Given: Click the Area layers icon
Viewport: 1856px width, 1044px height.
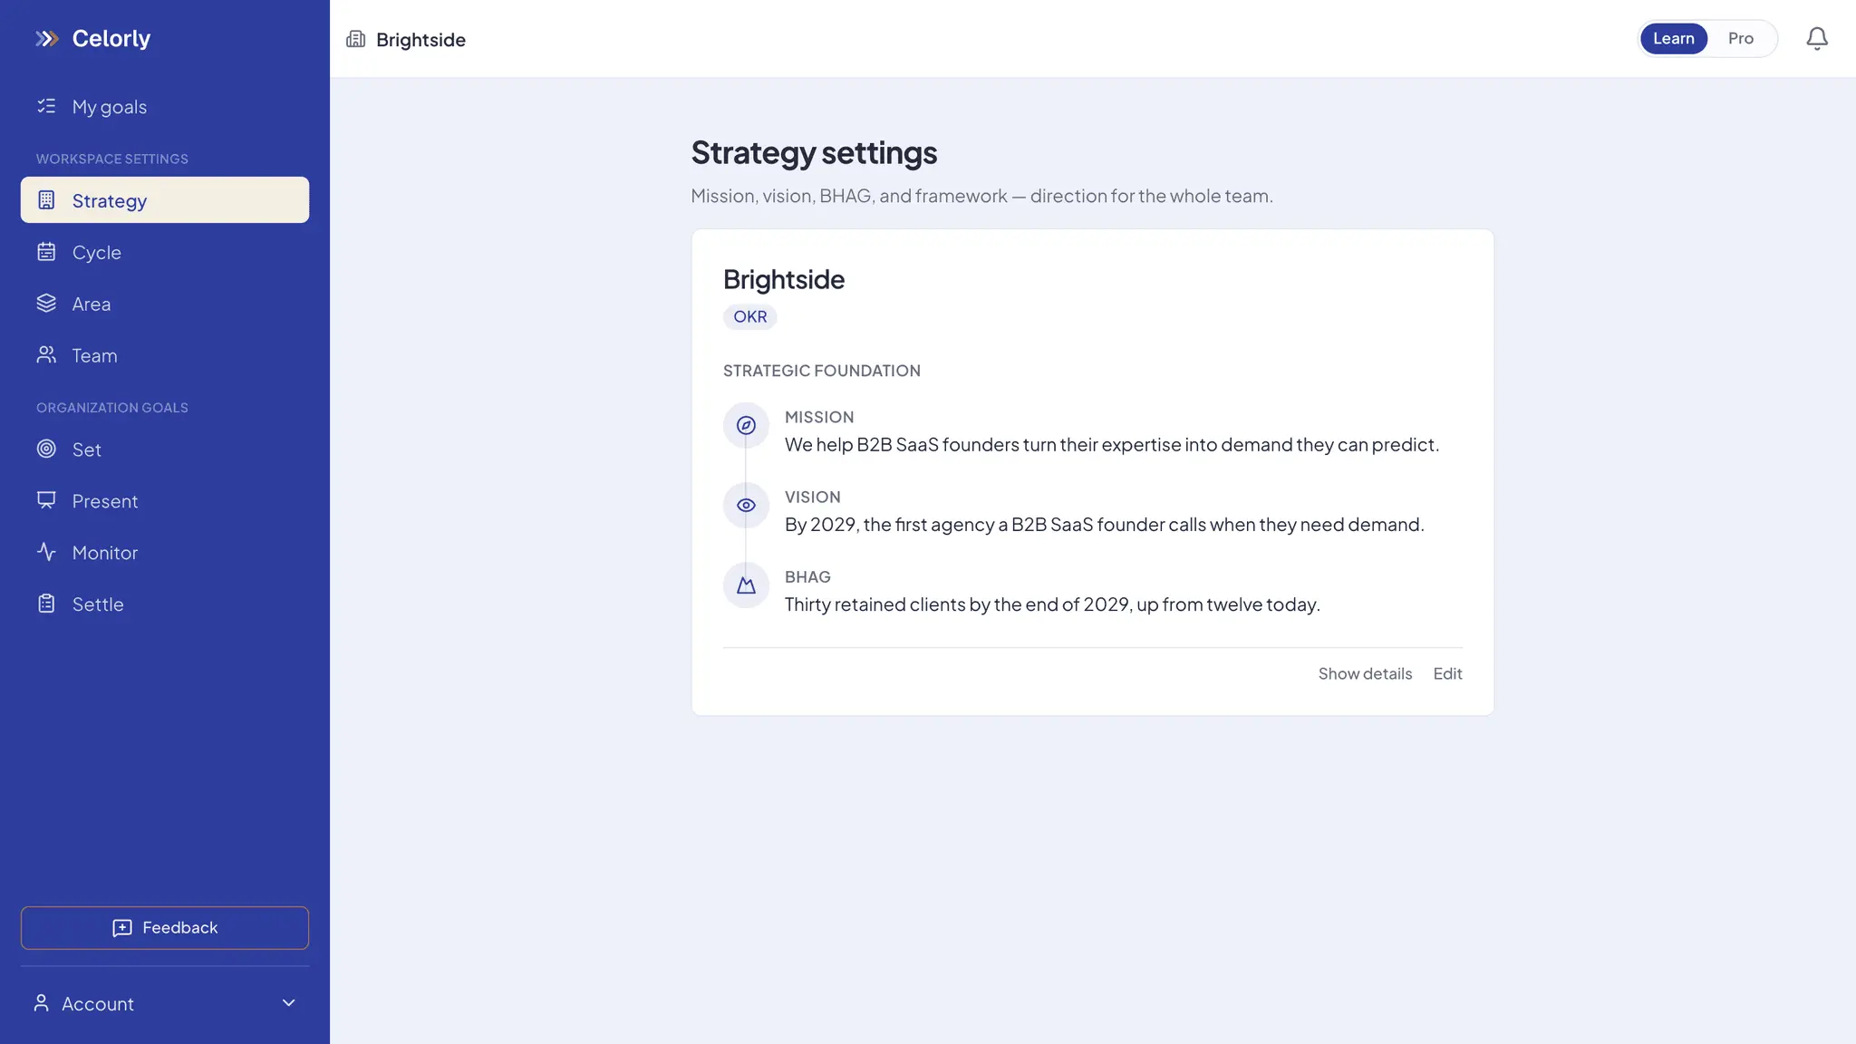Looking at the screenshot, I should point(46,304).
